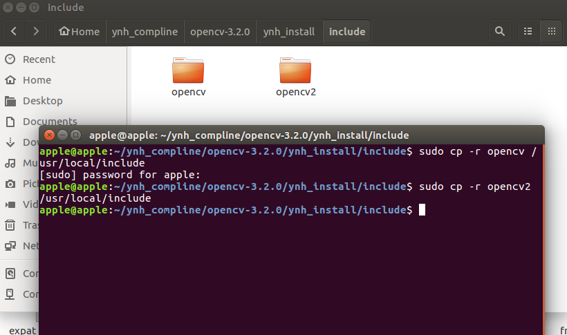Click the disk drive icon in sidebar
The height and width of the screenshot is (335, 567).
tap(10, 274)
